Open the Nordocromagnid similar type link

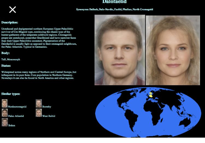[17, 107]
